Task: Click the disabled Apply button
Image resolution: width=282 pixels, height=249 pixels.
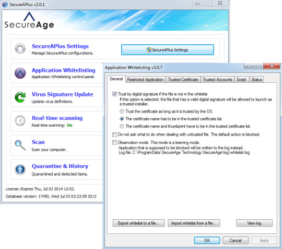Action: tap(264, 240)
